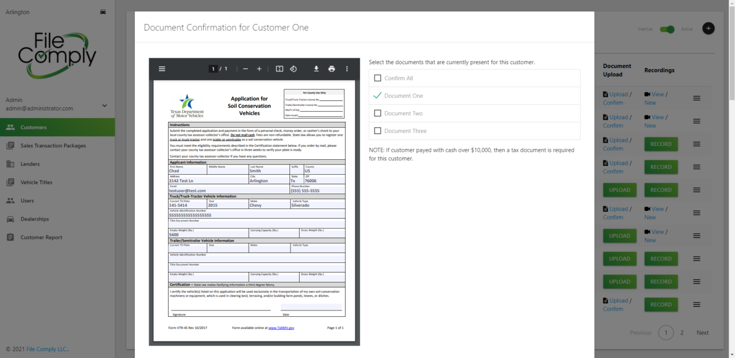Check the Confirm All checkbox
Viewport: 735px width, 358px height.
coord(377,78)
